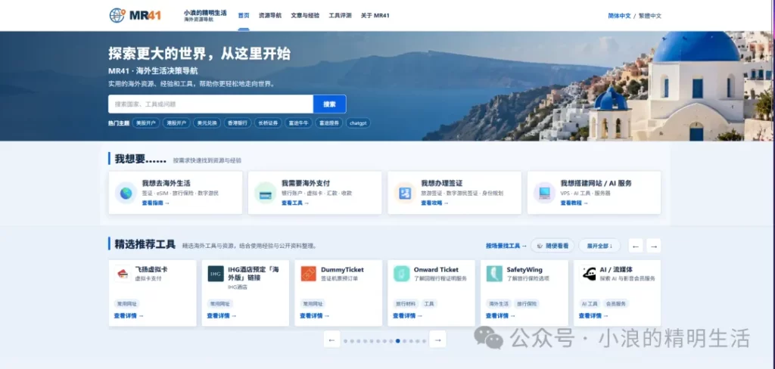Click the IHG hotel logo icon
The width and height of the screenshot is (775, 369).
point(216,274)
